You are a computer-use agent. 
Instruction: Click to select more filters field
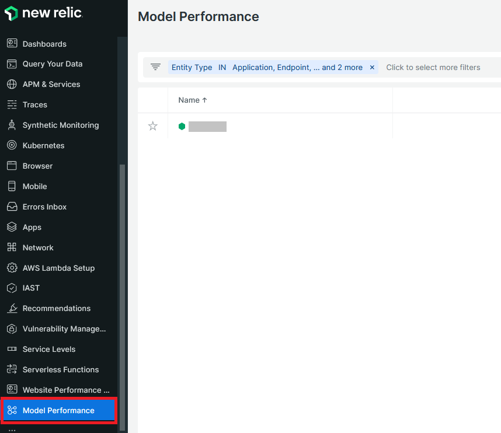[x=433, y=67]
